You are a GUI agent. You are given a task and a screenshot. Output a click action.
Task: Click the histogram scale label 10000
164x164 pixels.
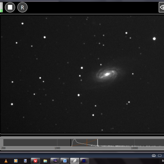pos(134,148)
